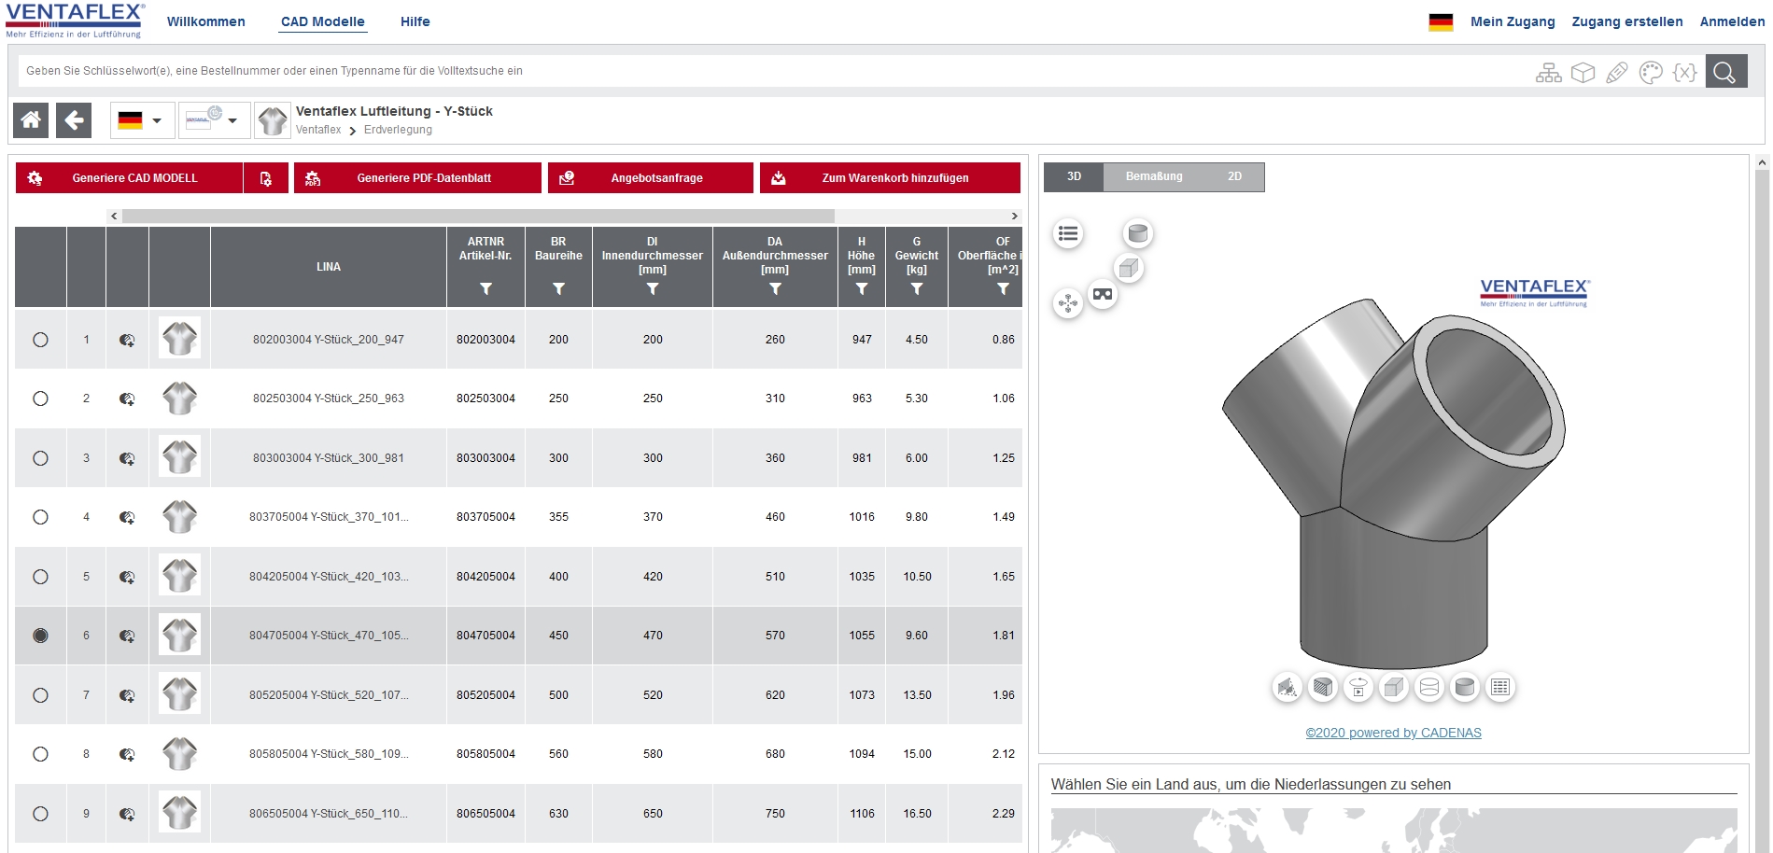Select radio button for article 805205004
This screenshot has width=1773, height=853.
pos(40,695)
